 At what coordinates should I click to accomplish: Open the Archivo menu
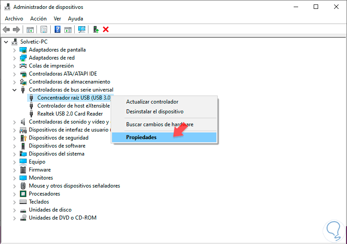tap(14, 19)
